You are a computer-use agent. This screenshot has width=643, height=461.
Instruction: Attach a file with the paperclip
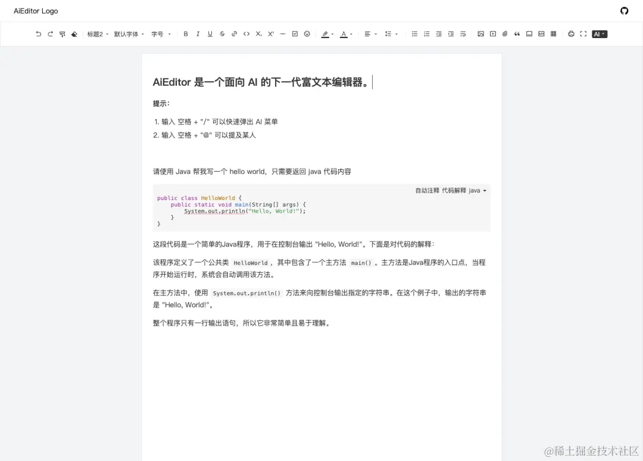505,34
